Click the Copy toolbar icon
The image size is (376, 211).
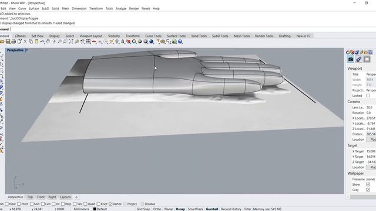(x=31, y=42)
